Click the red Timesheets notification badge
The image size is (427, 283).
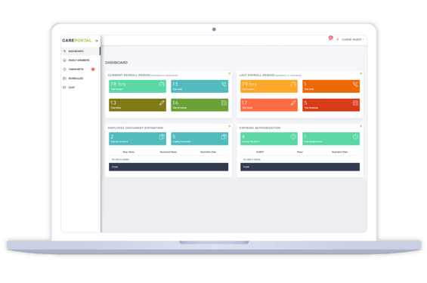[x=93, y=69]
